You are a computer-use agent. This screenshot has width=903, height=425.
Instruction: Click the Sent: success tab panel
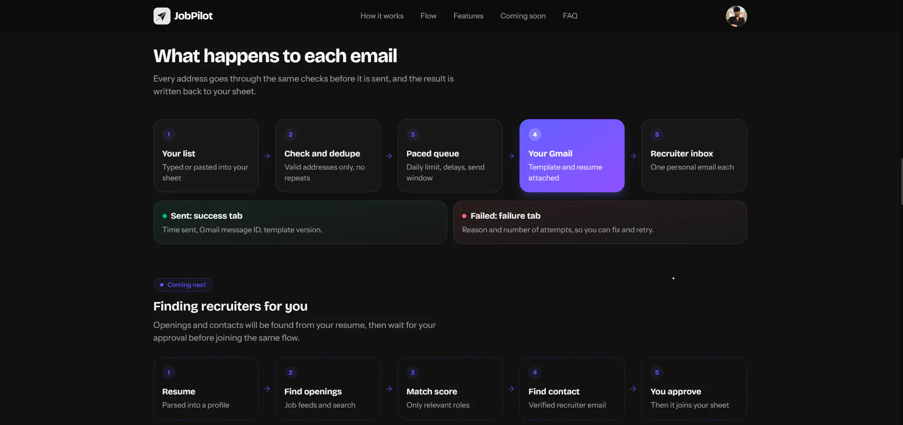point(300,222)
